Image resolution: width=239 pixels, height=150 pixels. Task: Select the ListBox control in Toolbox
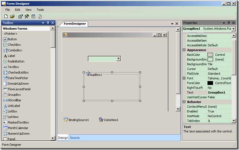tap(10, 111)
